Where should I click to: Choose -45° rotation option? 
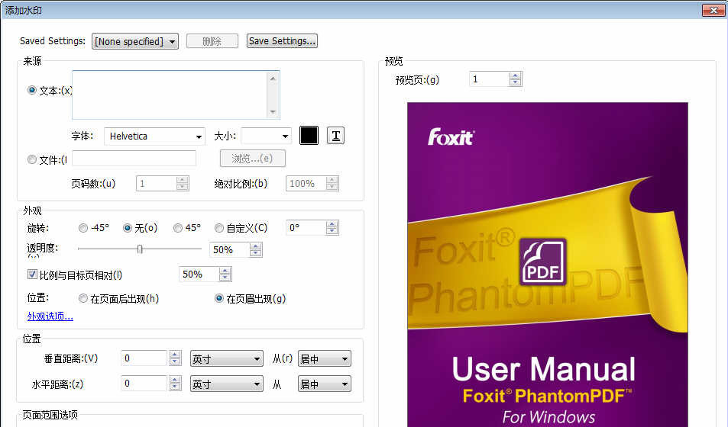(x=83, y=228)
